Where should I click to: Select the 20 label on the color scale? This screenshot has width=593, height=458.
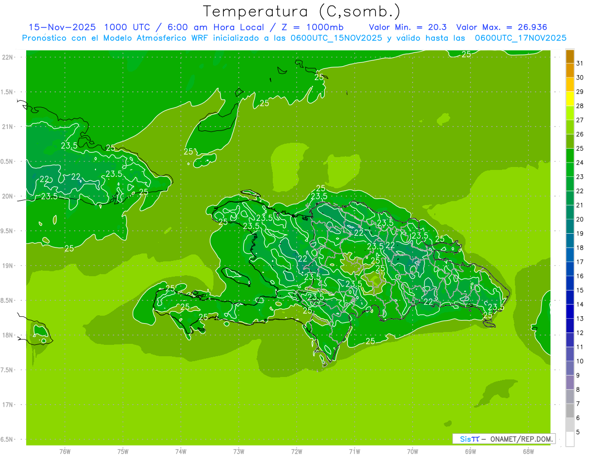[x=580, y=219]
